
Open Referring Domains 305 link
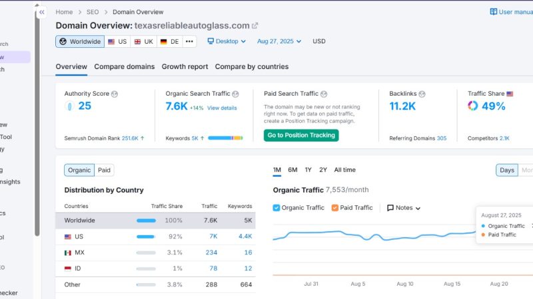pos(442,138)
